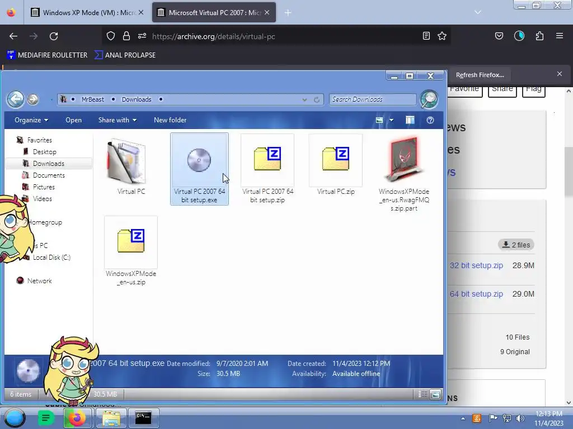Open MEDIAFIRE ROULETTER bookmark
This screenshot has width=573, height=429.
[x=47, y=55]
